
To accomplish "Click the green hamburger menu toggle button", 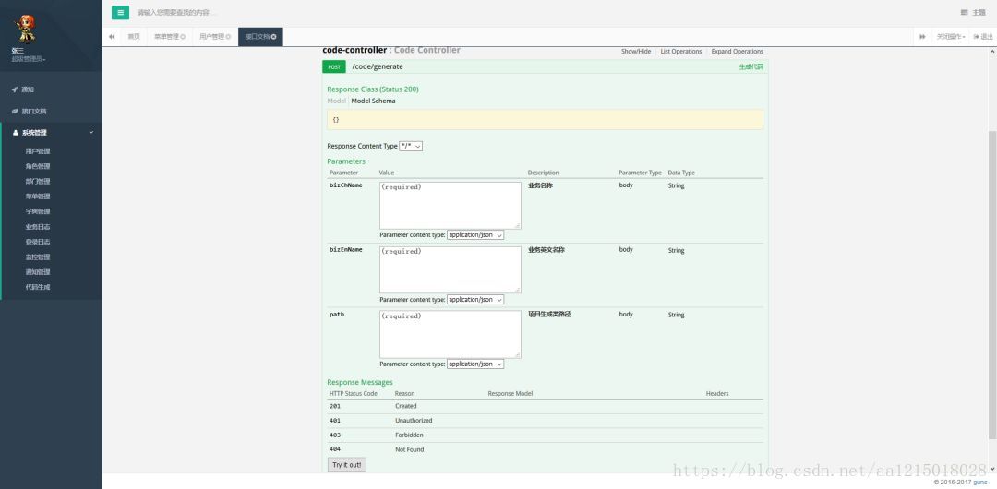I will (x=120, y=13).
